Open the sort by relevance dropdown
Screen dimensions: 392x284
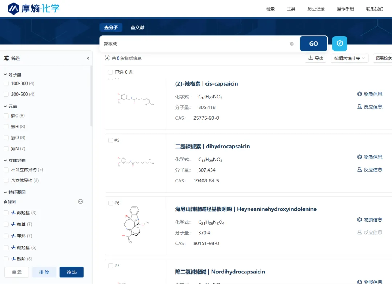tap(349, 58)
